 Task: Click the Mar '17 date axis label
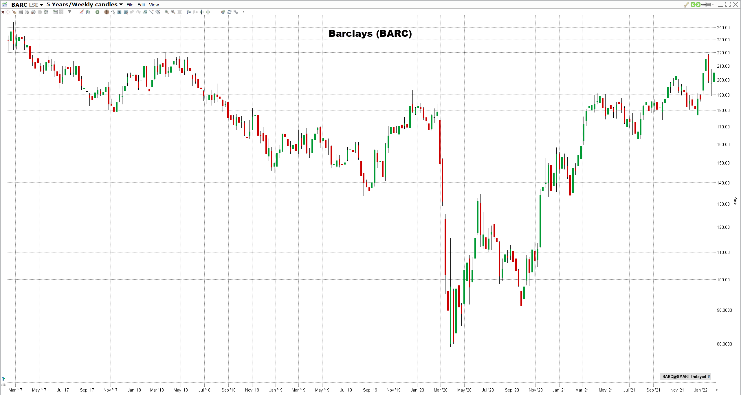click(15, 390)
